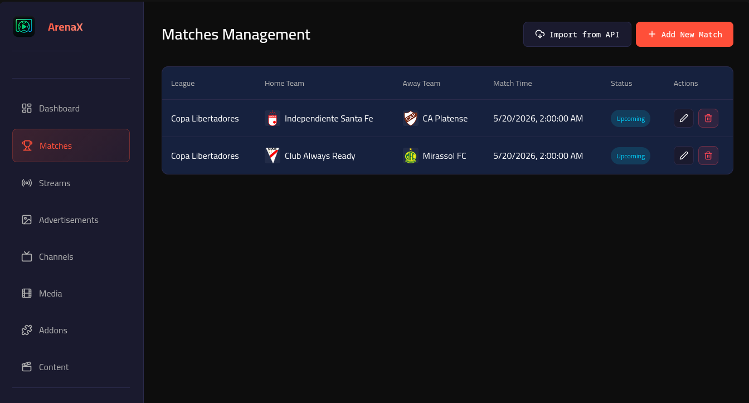Open the Addons page
This screenshot has height=403, width=749.
[x=71, y=330]
